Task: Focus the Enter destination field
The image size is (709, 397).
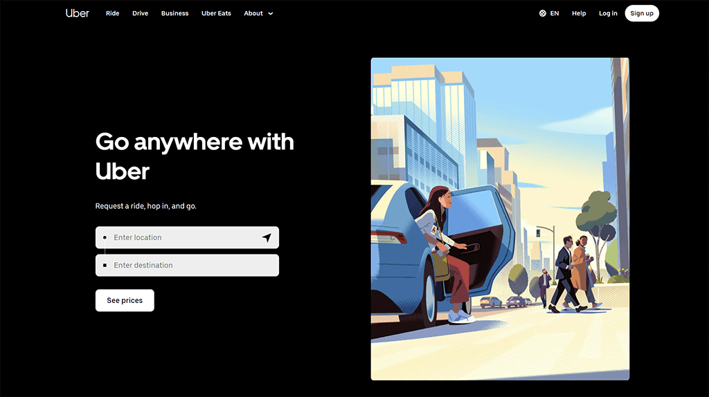Action: point(187,265)
